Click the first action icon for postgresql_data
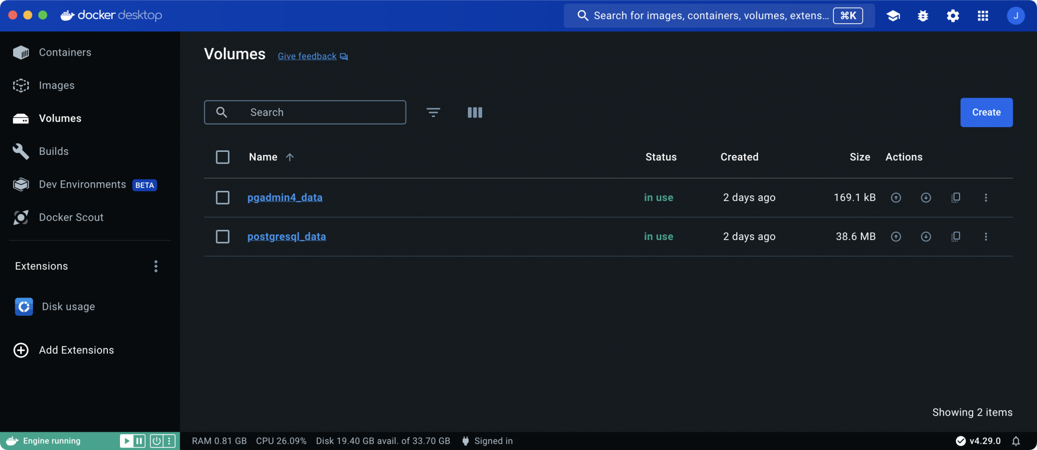 point(896,236)
